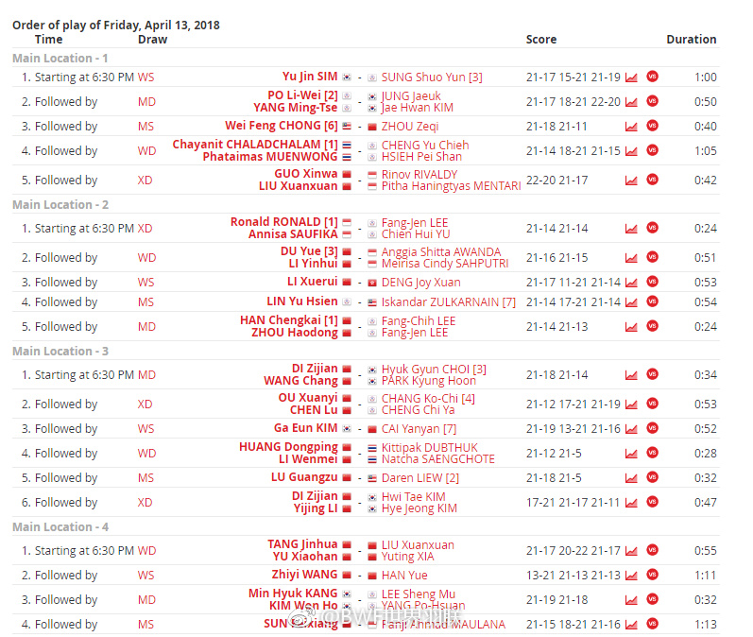753x637 pixels.
Task: Select player name Iskandar ZULKARNAIN
Action: tap(448, 302)
